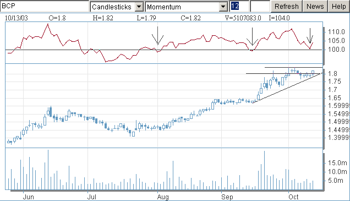
Task: Click the latest candlestick near 1.8
Action: click(313, 73)
